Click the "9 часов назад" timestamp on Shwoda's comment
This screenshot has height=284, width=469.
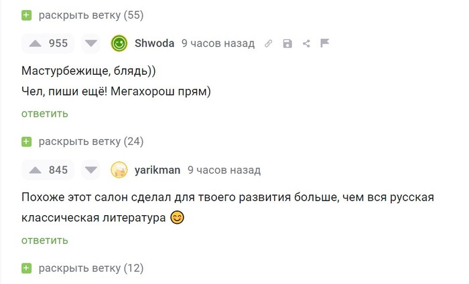tap(218, 43)
